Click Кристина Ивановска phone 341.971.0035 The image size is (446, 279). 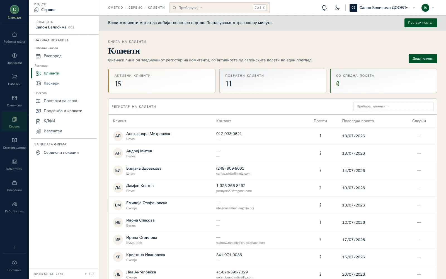229,255
